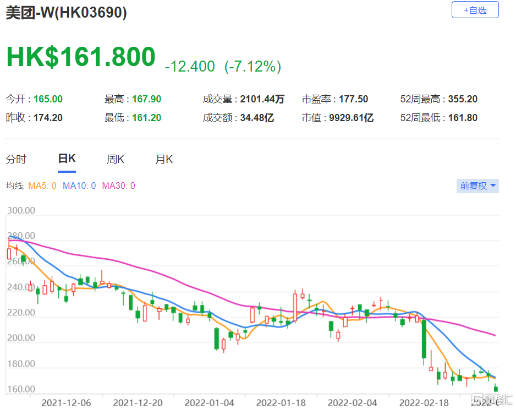Click the 今开 value 165.00
Viewport: 516px width, 409px height.
[48, 99]
